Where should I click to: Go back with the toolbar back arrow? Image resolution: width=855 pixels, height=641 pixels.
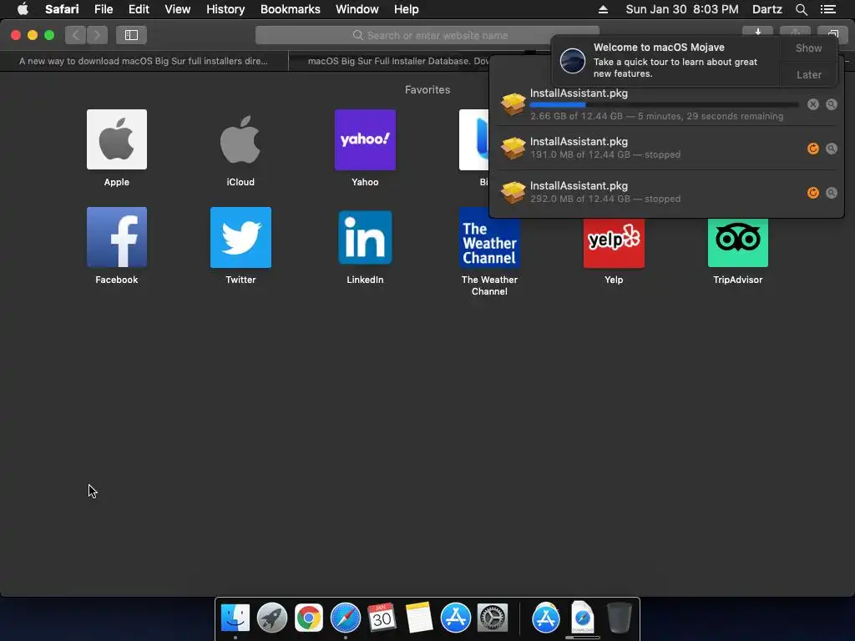point(75,35)
